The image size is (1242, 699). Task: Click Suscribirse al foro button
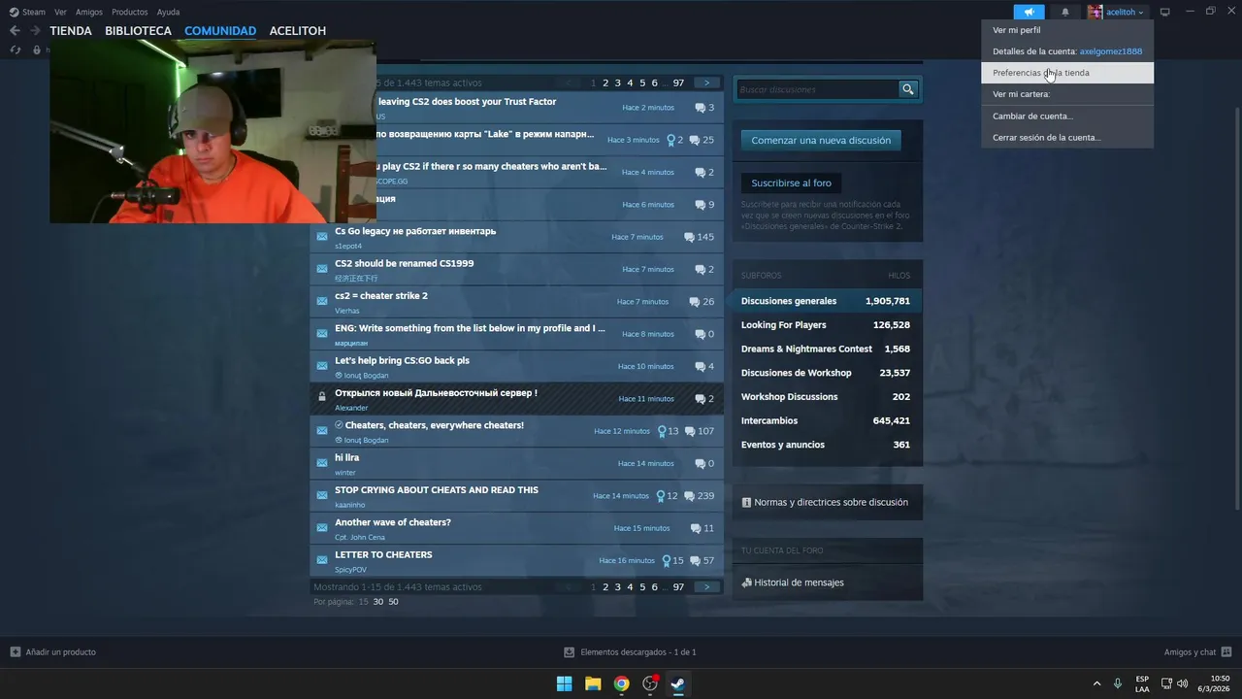click(x=792, y=183)
